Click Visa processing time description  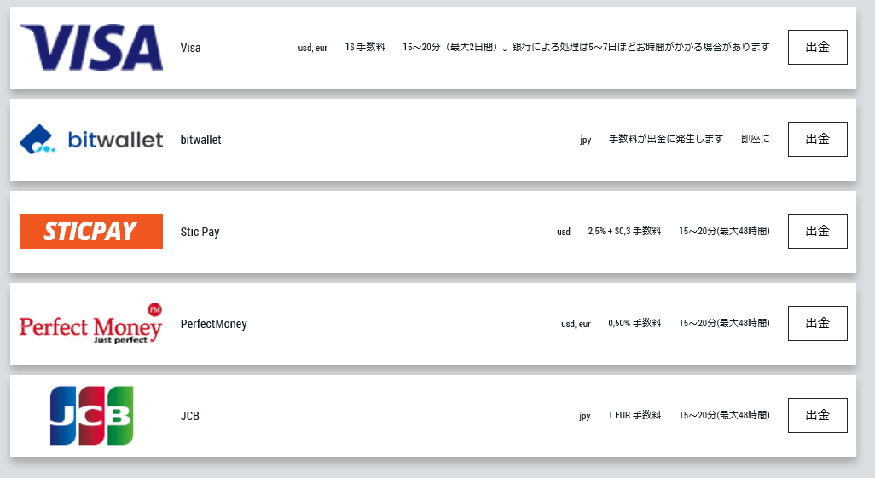(586, 48)
